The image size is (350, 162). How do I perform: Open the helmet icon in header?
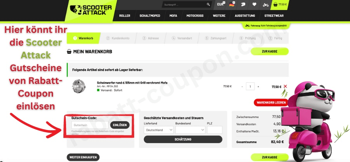click(x=243, y=4)
